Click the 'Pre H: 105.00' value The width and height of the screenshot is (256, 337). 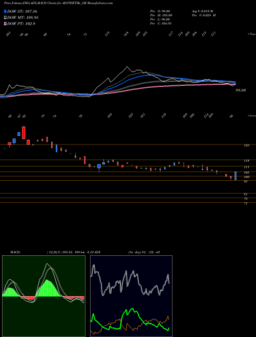click(161, 15)
